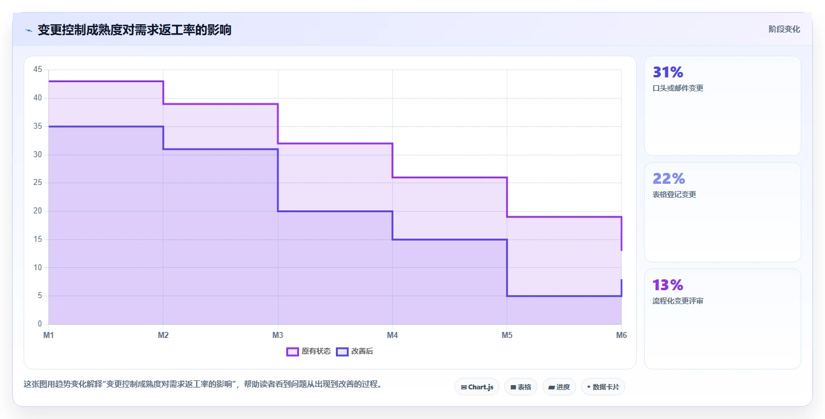Click the M5 axis label
Screen dimensions: 825x419
pos(507,335)
